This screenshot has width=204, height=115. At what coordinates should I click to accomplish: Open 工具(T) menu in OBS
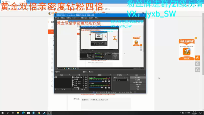pos(91,18)
